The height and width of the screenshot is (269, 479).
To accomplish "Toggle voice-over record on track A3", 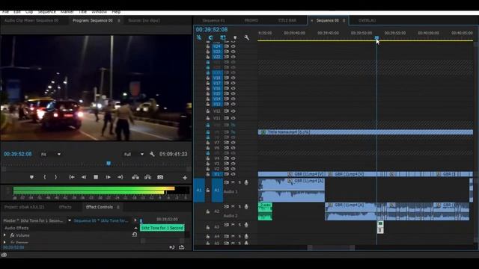I will (246, 225).
